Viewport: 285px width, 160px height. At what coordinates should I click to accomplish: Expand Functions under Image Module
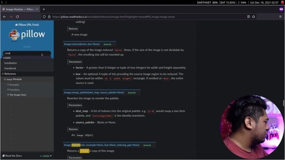[x=8, y=90]
